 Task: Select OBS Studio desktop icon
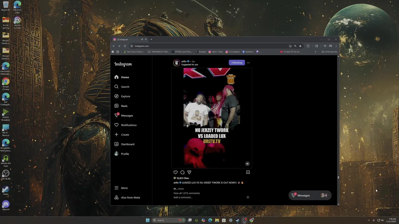6,175
